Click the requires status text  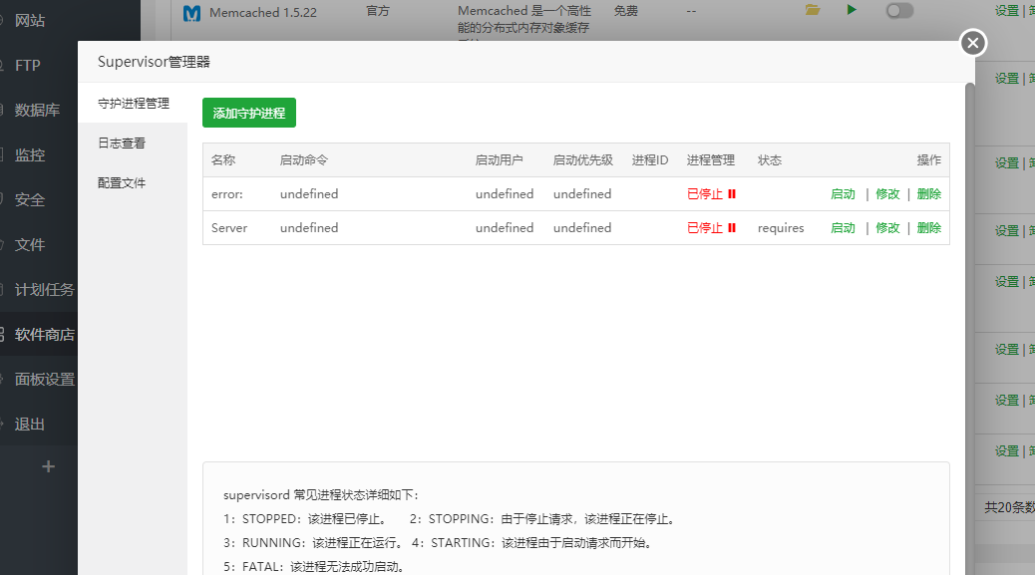[781, 227]
